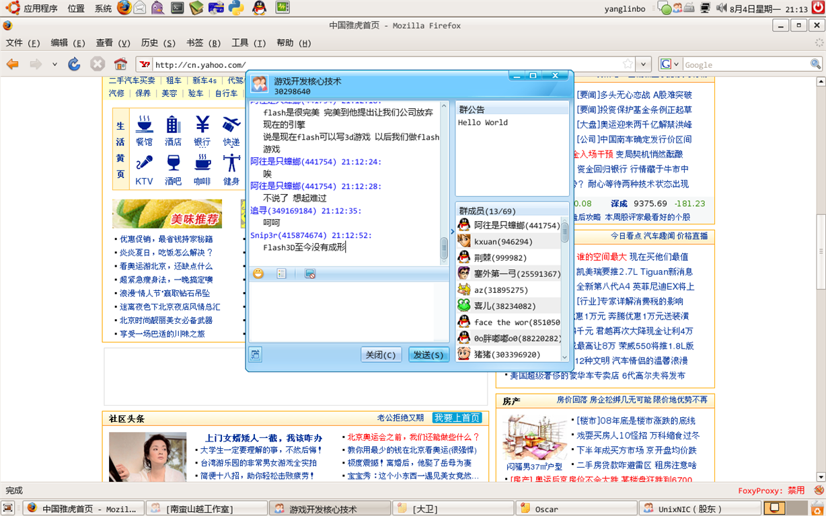The height and width of the screenshot is (516, 826).
Task: Open the link 老公拒绝又期
Action: [400, 418]
